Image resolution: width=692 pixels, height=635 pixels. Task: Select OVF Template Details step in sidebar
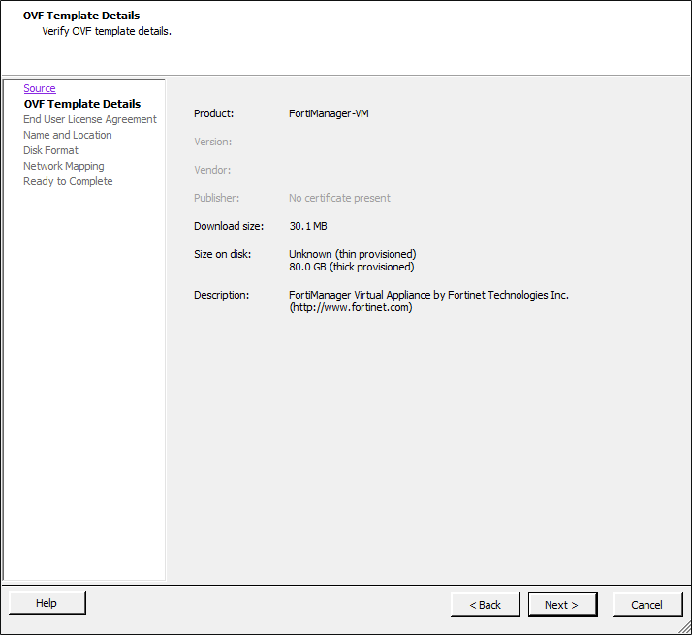coord(82,104)
